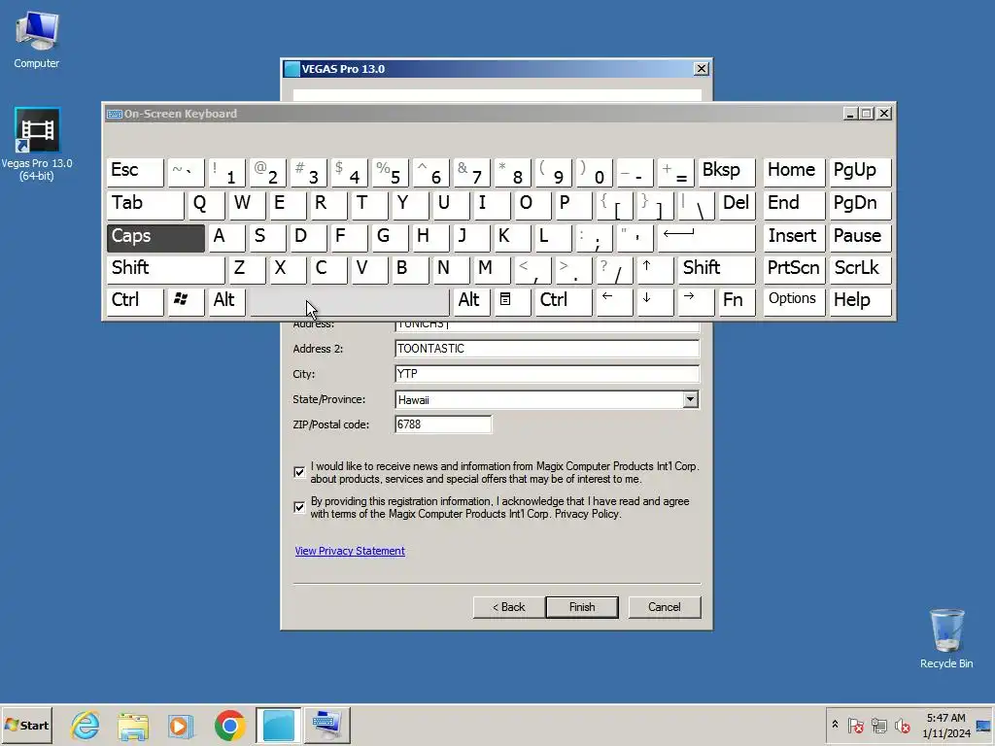The width and height of the screenshot is (995, 746).
Task: Click the right Alt key
Action: 471,301
